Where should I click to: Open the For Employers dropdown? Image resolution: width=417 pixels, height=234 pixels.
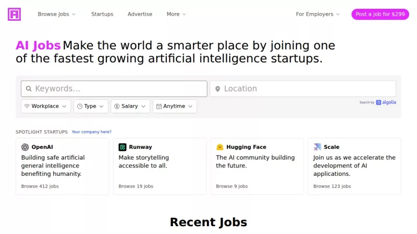(317, 15)
